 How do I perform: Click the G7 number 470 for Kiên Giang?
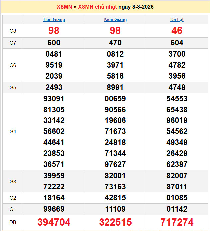[115, 43]
